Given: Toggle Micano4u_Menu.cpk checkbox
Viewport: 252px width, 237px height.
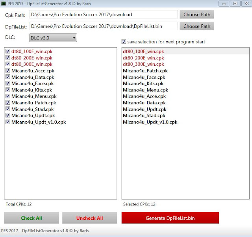Looking at the screenshot, I should (x=8, y=96).
